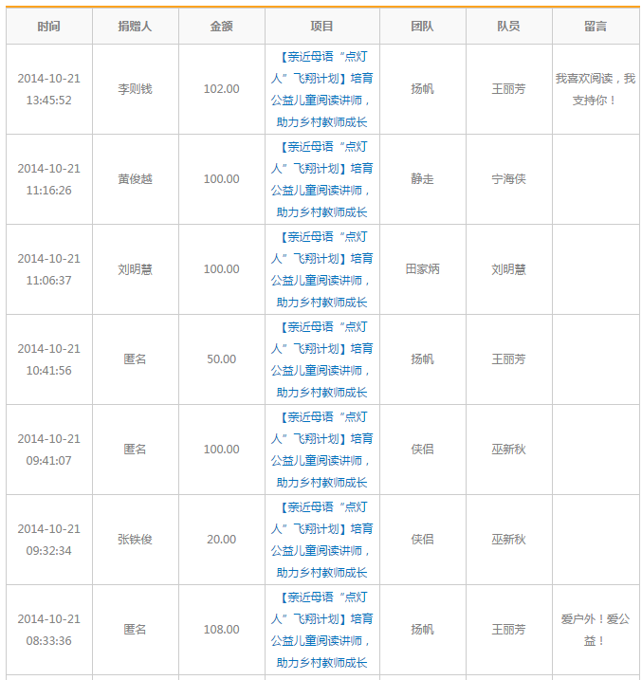Select the message 爱户外！爱公益！
This screenshot has height=680, width=642.
point(596,630)
